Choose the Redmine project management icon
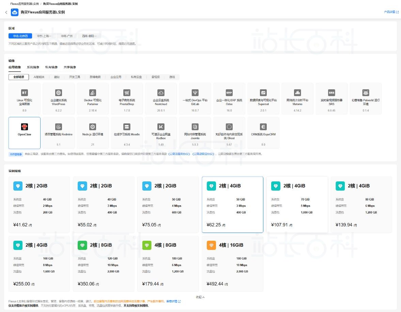The image size is (401, 312). click(59, 127)
